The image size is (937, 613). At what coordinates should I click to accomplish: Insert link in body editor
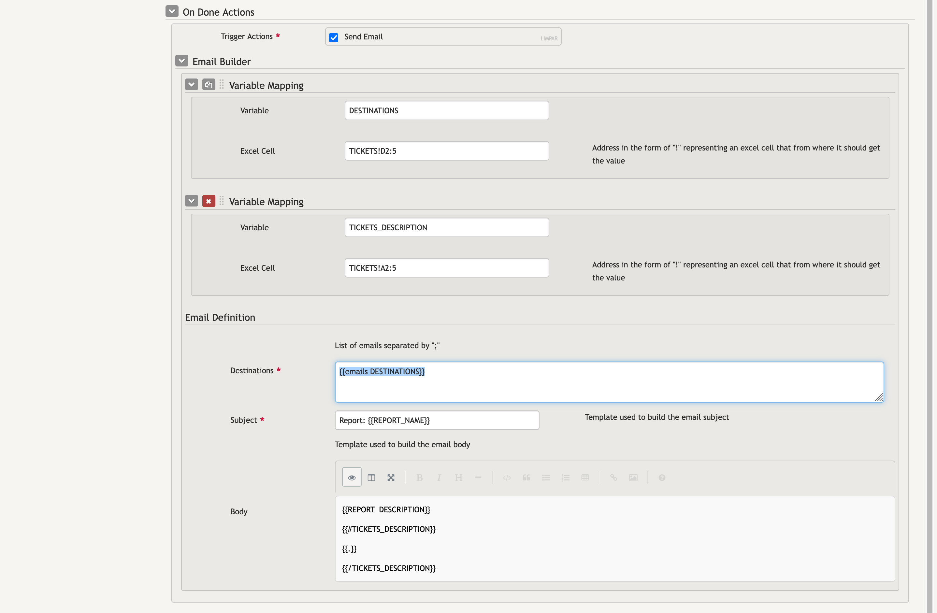pos(614,477)
